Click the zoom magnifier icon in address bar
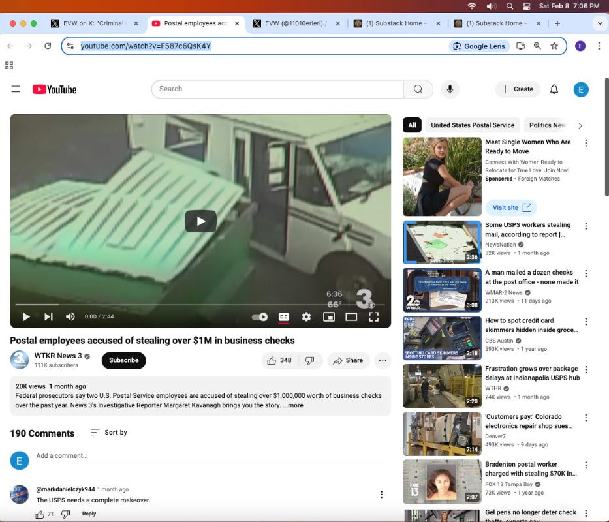Screen dimensions: 609x522 coord(537,46)
